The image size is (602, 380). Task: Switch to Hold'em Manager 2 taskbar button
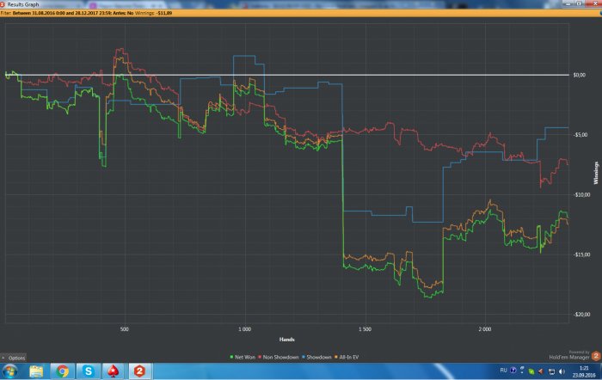[139, 371]
